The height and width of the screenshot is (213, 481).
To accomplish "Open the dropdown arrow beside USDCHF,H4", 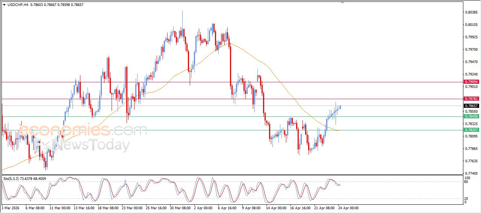I will pos(4,5).
